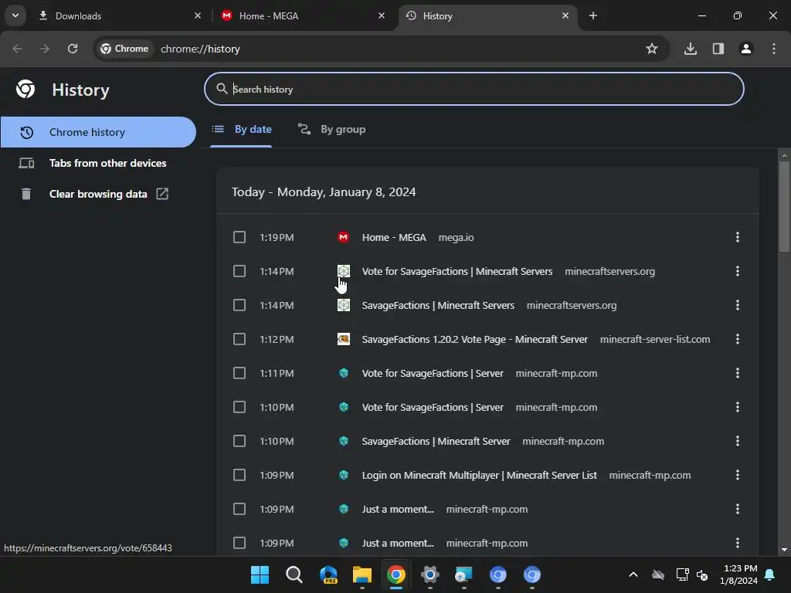Click Google Chrome taskbar icon

point(396,574)
